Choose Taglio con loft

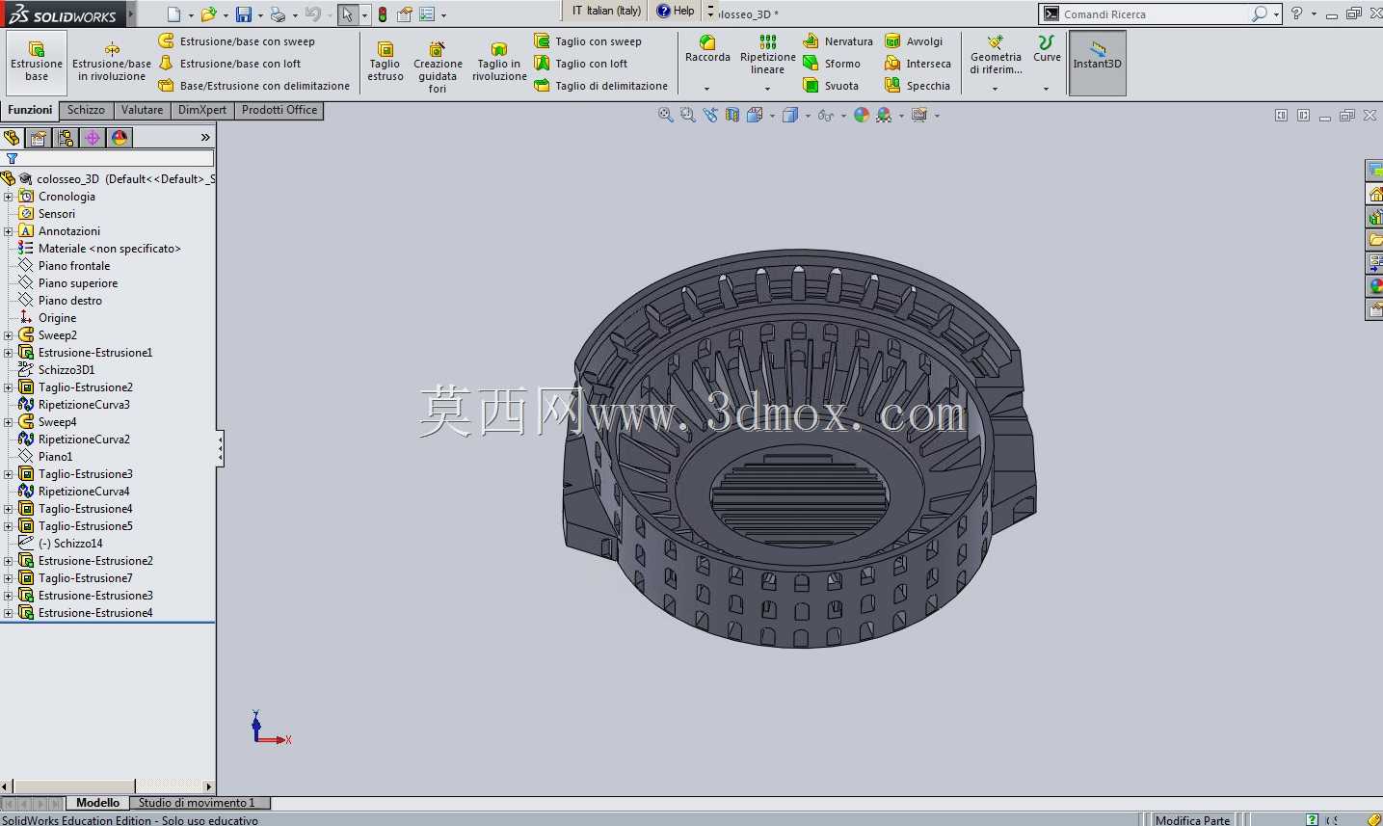[x=581, y=64]
